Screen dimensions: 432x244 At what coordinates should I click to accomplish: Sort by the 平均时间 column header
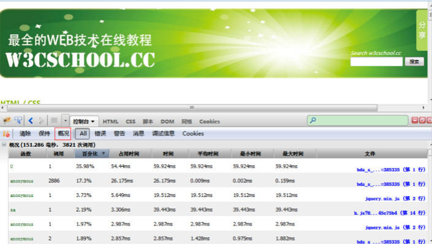(x=210, y=153)
